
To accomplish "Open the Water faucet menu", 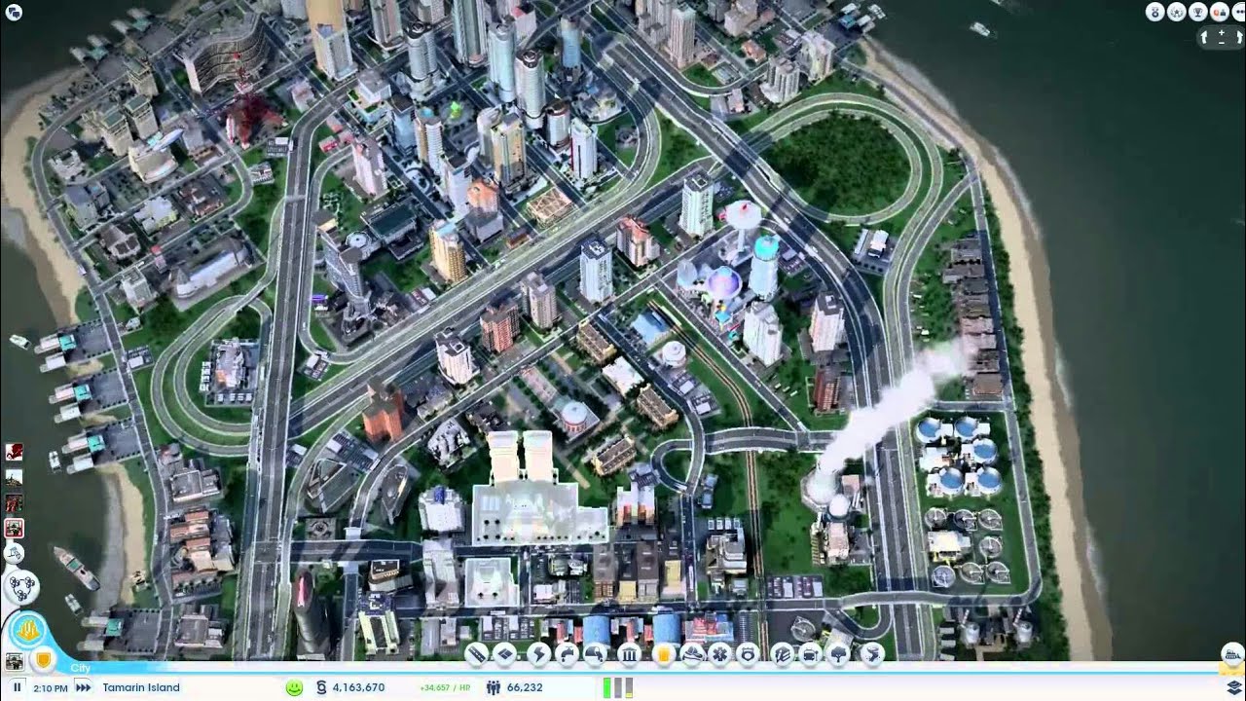I will 567,654.
